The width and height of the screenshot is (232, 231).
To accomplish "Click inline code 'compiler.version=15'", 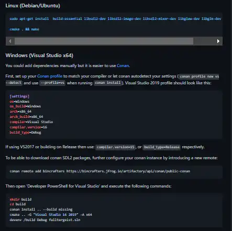I will click(116, 147).
